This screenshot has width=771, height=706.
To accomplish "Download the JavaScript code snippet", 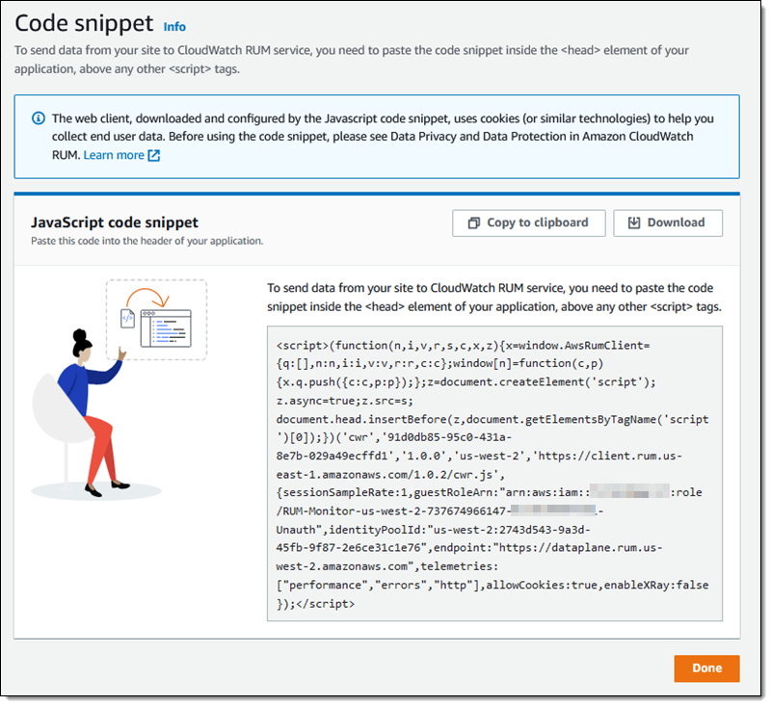I will 667,223.
